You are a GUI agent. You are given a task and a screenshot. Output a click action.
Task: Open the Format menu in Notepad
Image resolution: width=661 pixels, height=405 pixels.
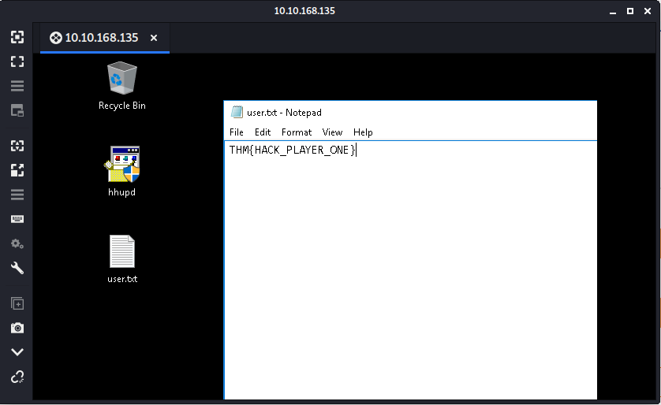[x=297, y=132]
